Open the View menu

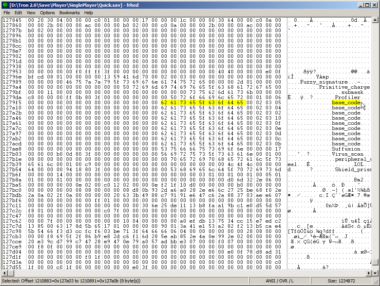pos(31,13)
